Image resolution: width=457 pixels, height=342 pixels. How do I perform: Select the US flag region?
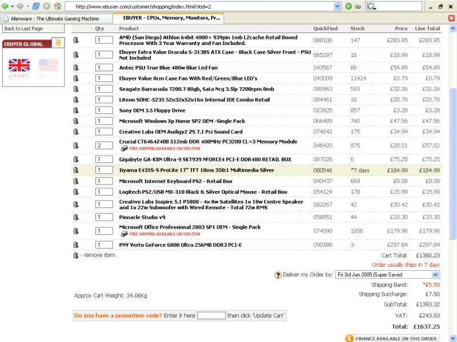tap(49, 66)
